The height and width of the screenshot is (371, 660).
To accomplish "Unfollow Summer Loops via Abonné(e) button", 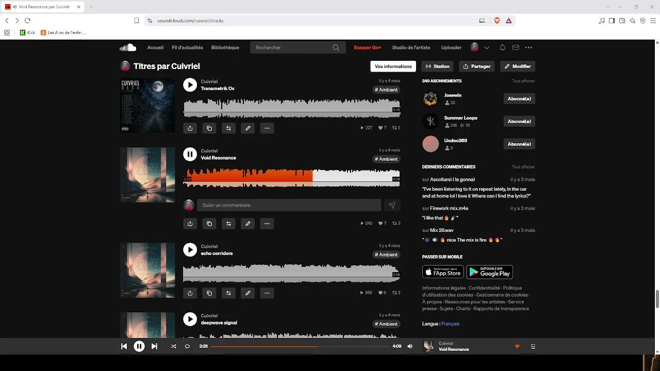I will pos(519,121).
